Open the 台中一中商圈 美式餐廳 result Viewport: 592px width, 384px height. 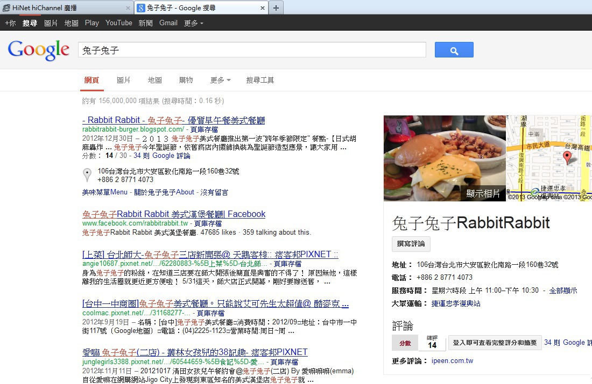[x=215, y=304]
